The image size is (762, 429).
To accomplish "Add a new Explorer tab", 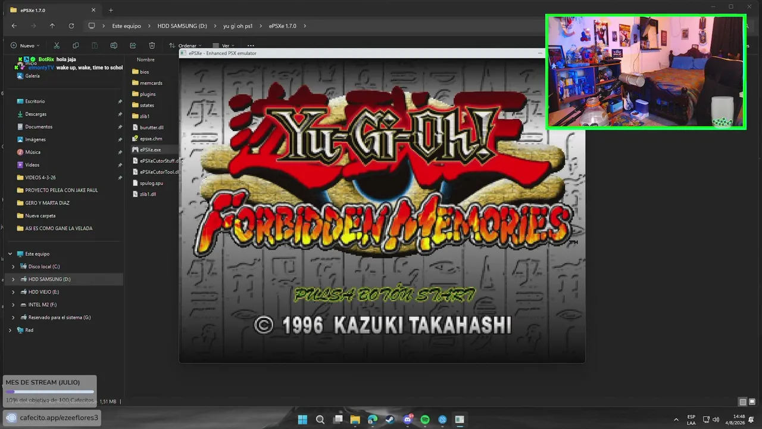I will 111,10.
